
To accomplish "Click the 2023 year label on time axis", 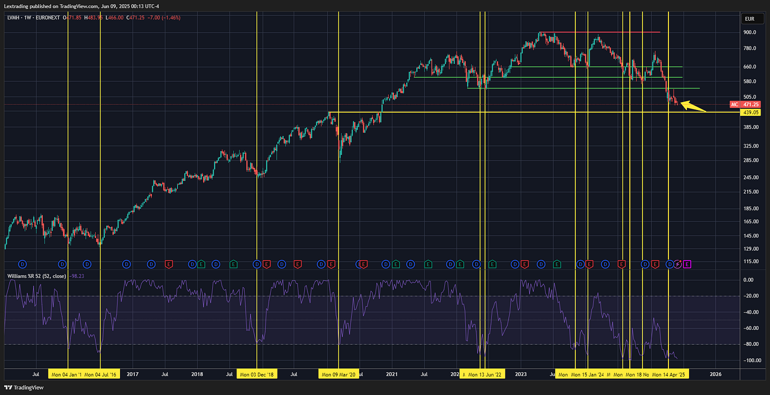I will [x=521, y=374].
